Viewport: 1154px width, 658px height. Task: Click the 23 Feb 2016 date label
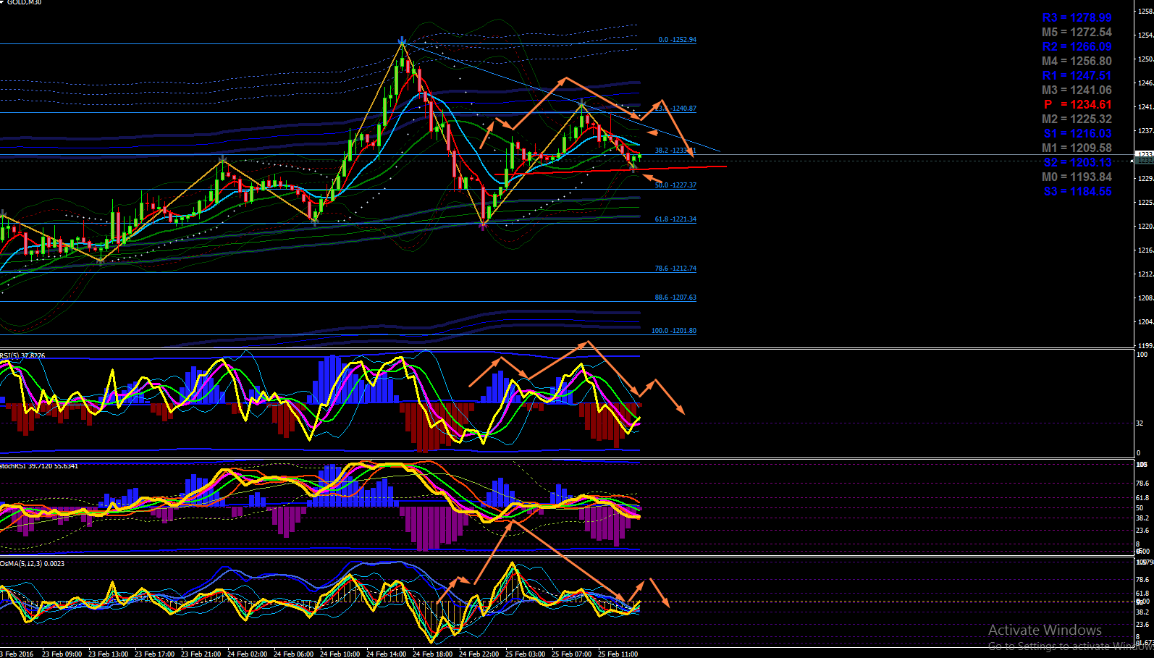[x=17, y=654]
